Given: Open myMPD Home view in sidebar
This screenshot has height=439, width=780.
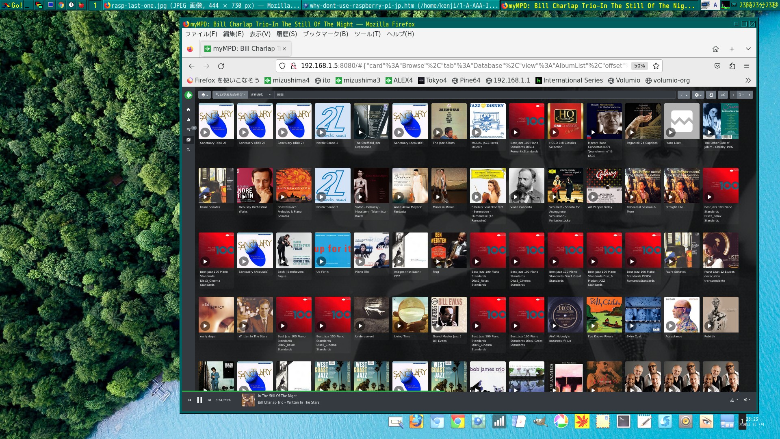Looking at the screenshot, I should pos(188,110).
